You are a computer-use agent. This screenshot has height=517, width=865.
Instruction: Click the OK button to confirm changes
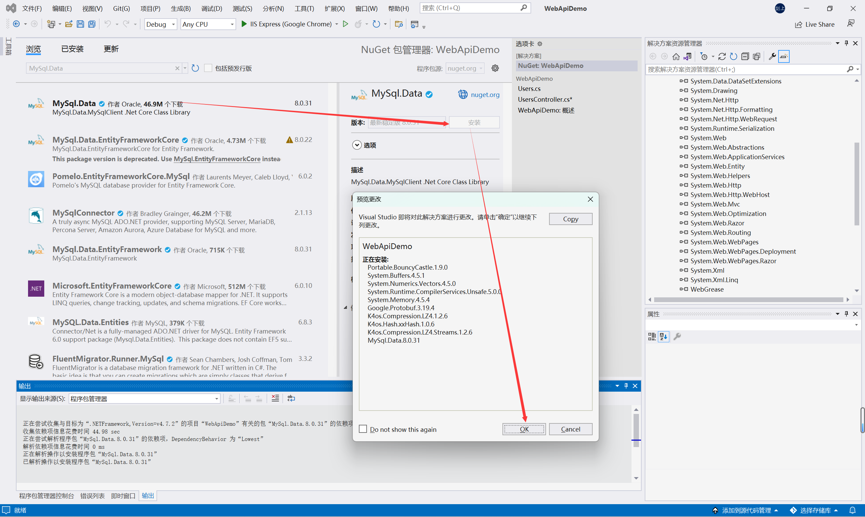523,429
